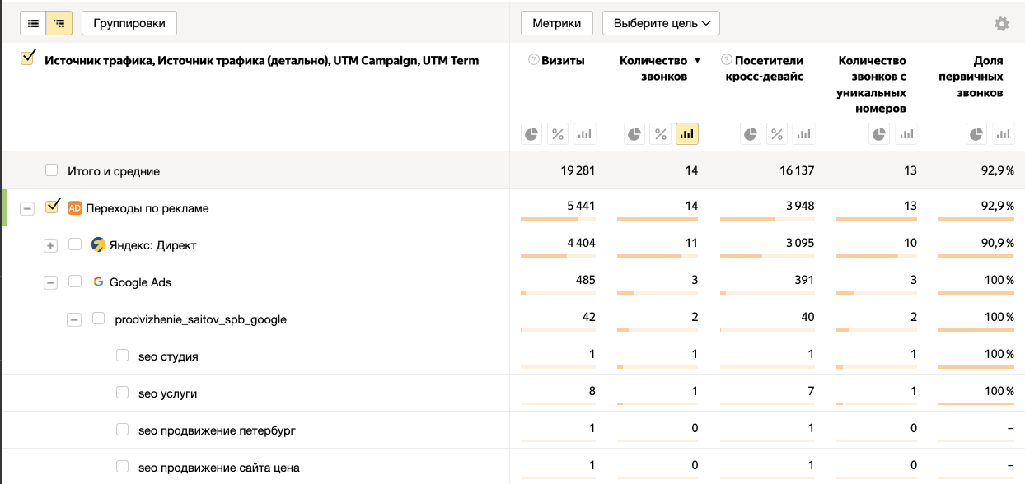Open table settings gear icon
This screenshot has width=1025, height=484.
click(1002, 24)
